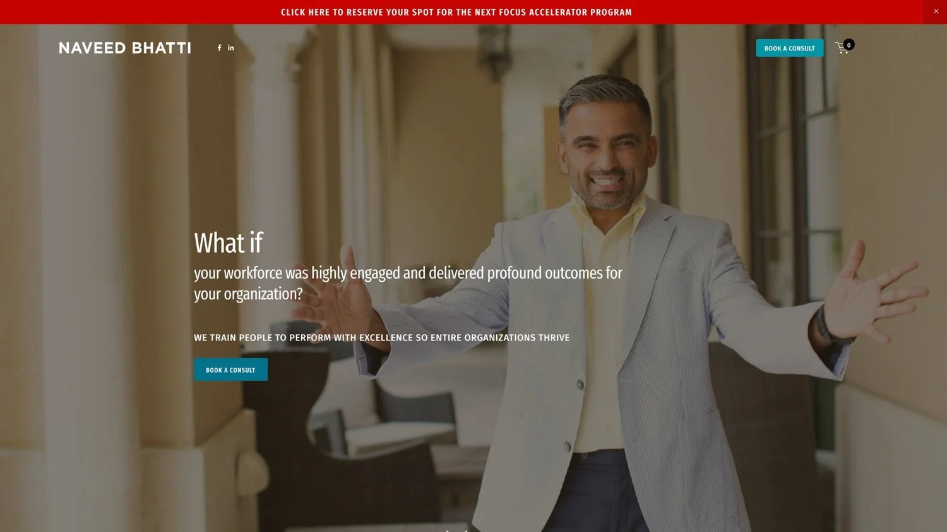Click the word "organization?" in subheading
The height and width of the screenshot is (532, 947).
263,294
